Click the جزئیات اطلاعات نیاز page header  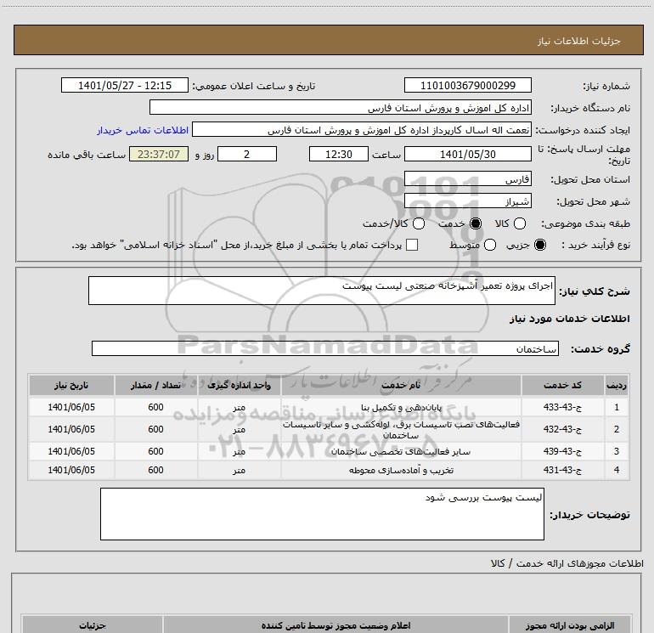579,41
